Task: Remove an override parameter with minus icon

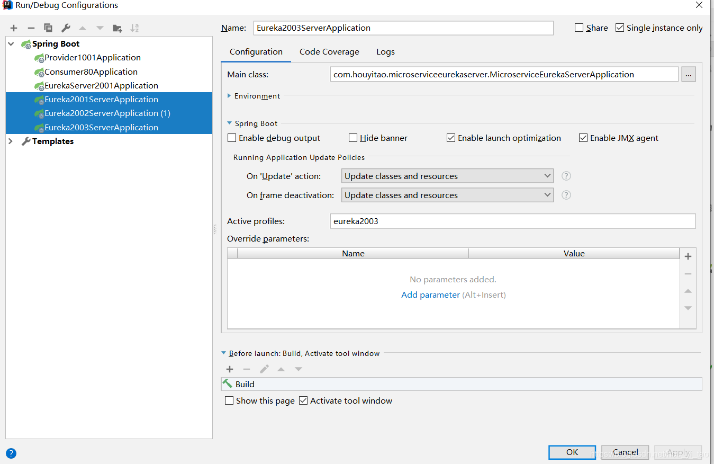Action: (688, 274)
